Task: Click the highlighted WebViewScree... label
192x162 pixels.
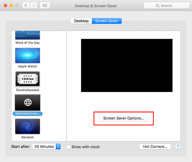Action: pyautogui.click(x=28, y=114)
